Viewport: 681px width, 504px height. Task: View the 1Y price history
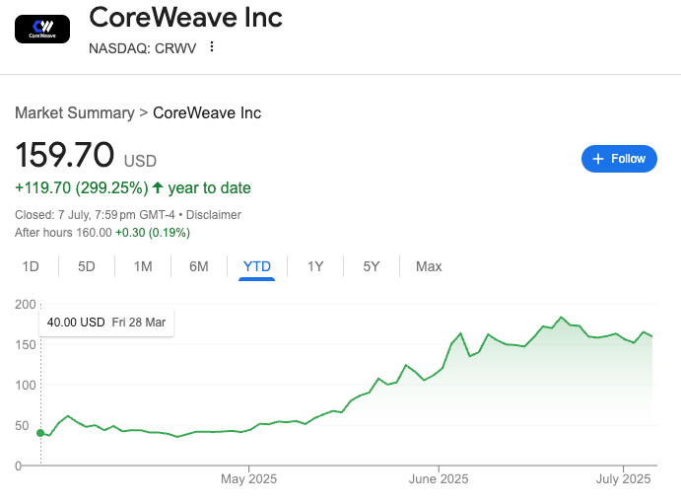pyautogui.click(x=315, y=266)
